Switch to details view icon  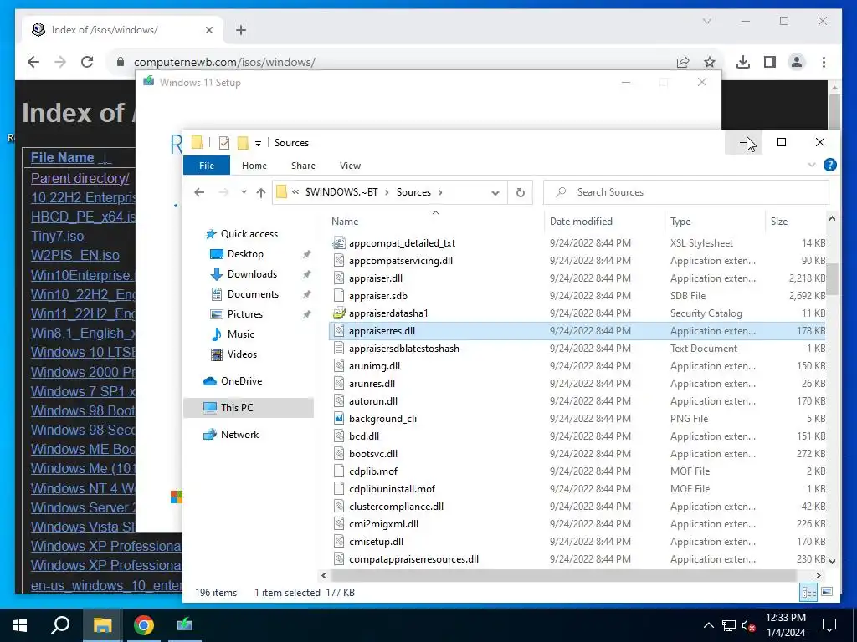point(809,593)
